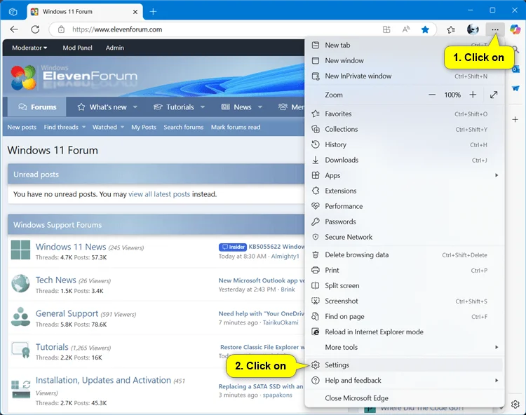Choose Print from the menu

click(x=405, y=270)
